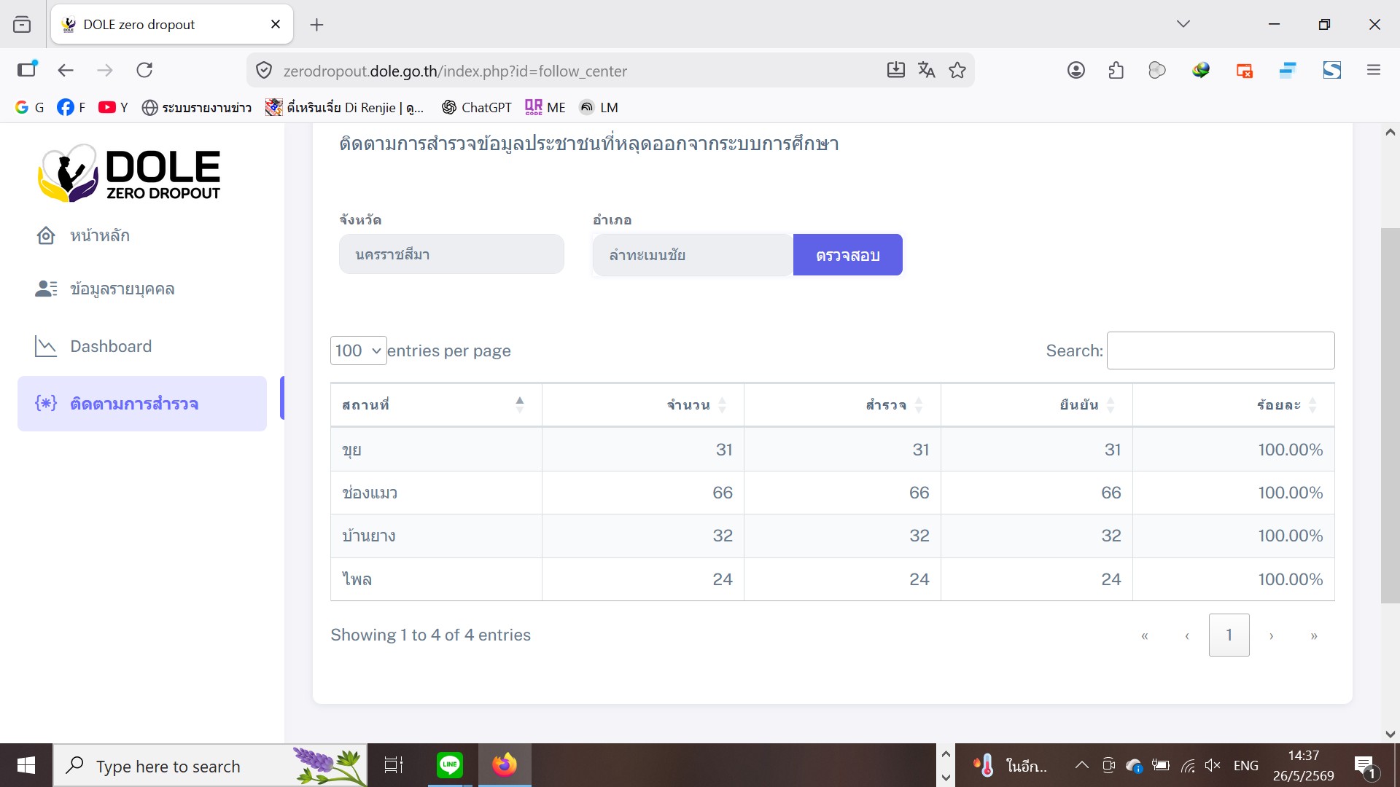
Task: Open the Google bookmark G
Action: (29, 107)
